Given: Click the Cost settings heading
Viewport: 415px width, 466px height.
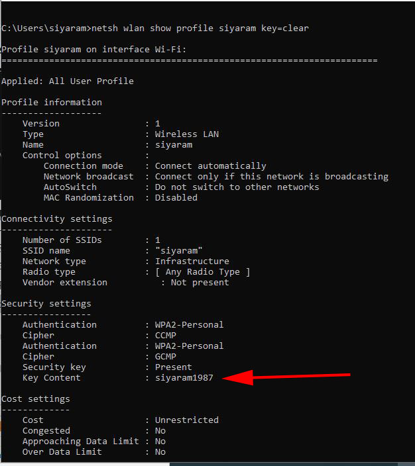Looking at the screenshot, I should pos(36,399).
